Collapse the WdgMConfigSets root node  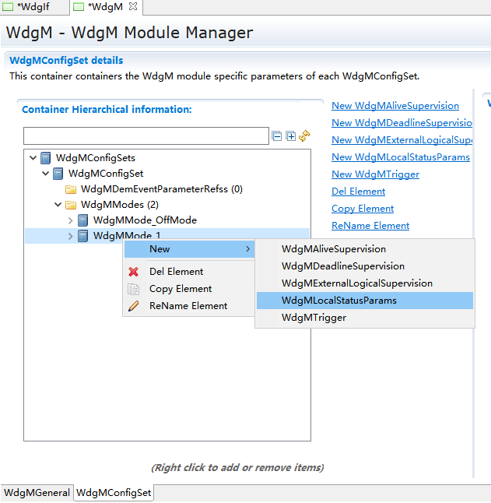(x=33, y=158)
